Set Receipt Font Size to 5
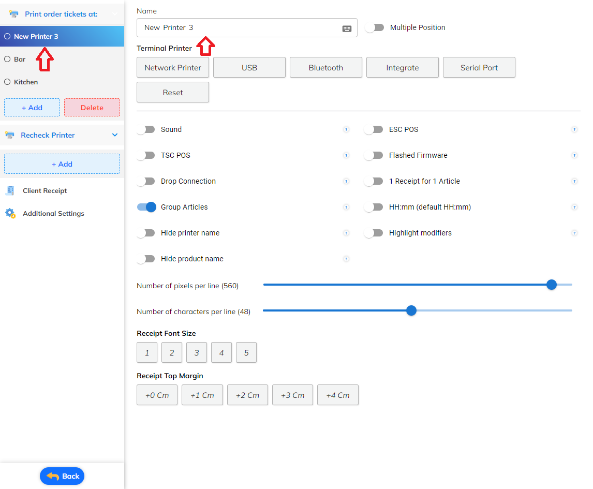The width and height of the screenshot is (593, 489). (x=246, y=352)
